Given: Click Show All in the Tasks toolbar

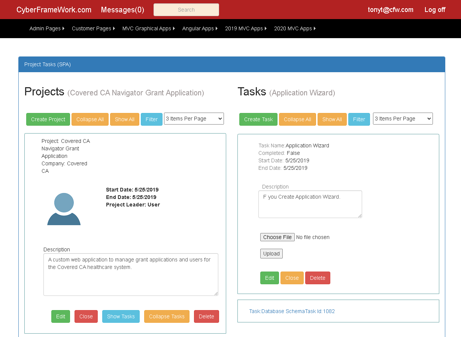Looking at the screenshot, I should [332, 119].
